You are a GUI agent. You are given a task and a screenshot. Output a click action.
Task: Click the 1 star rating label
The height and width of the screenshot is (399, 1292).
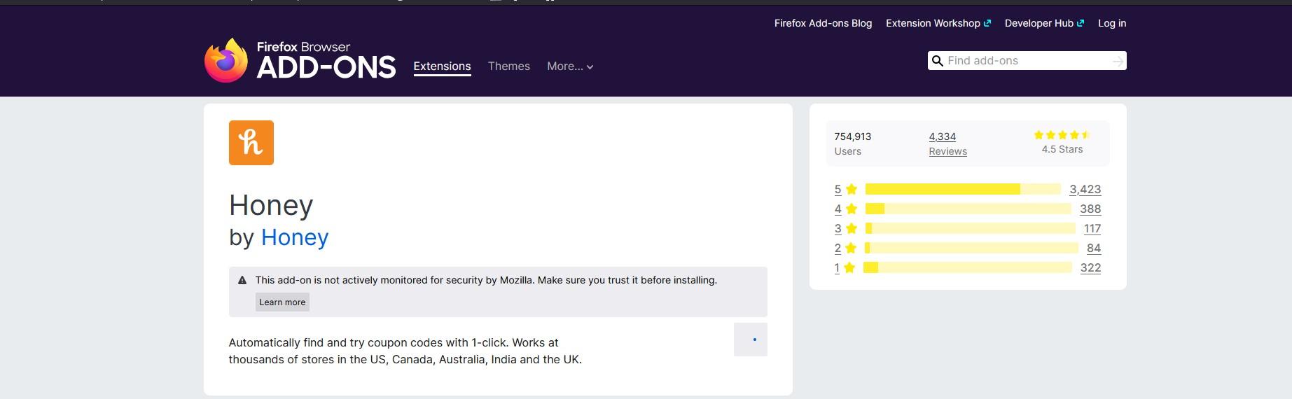[x=846, y=267]
